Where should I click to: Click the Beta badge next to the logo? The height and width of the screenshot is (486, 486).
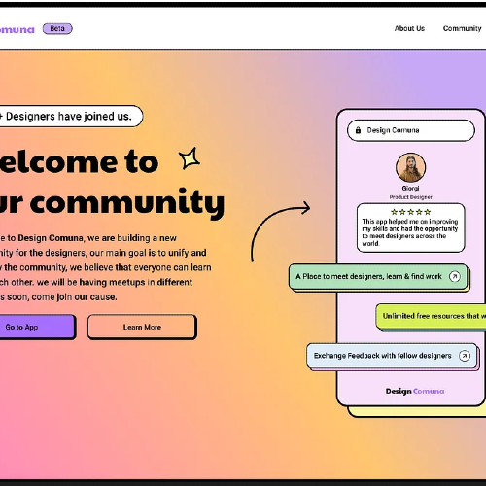coord(57,29)
